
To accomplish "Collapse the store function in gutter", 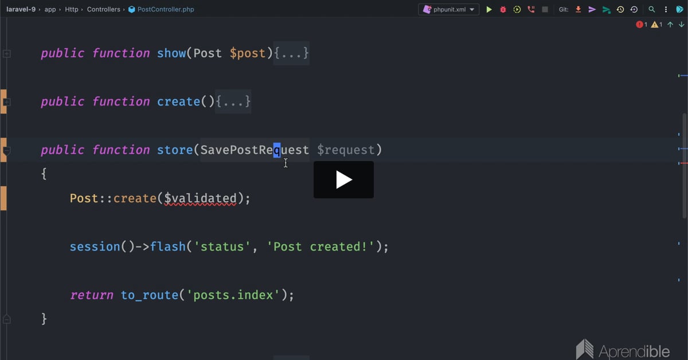I will click(x=7, y=151).
